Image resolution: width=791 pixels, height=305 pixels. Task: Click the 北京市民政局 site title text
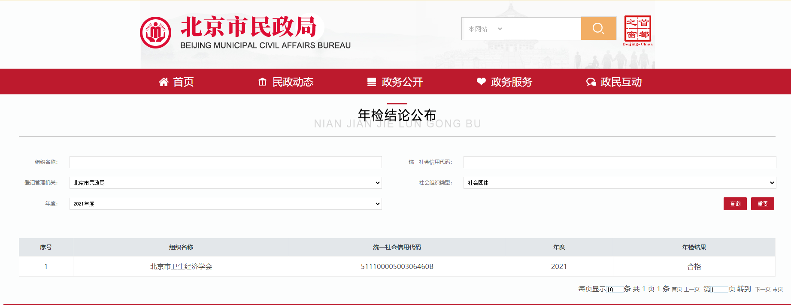click(249, 27)
